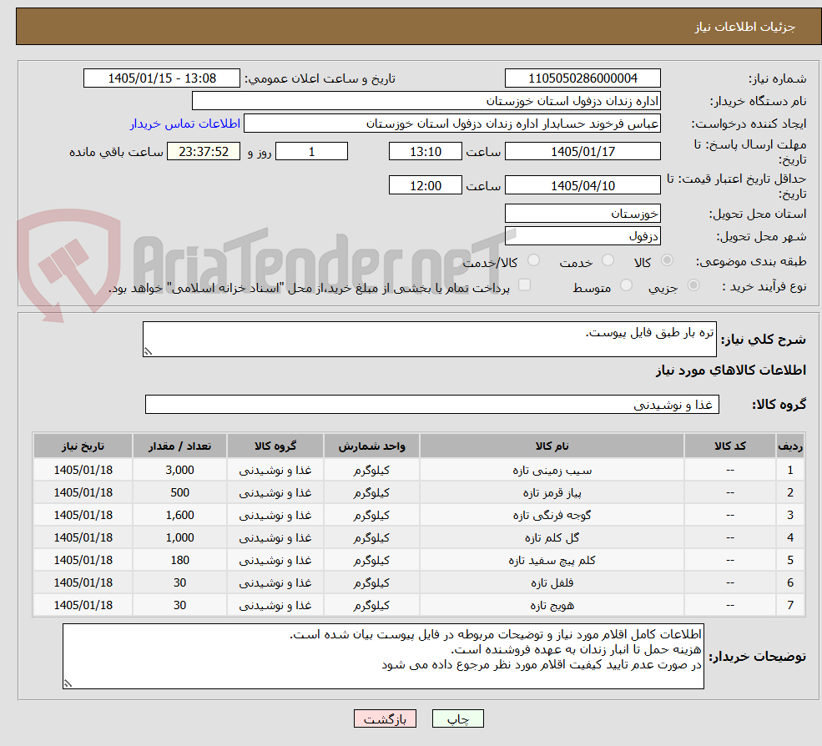Click the سیب زمینی تازه item name

click(552, 471)
